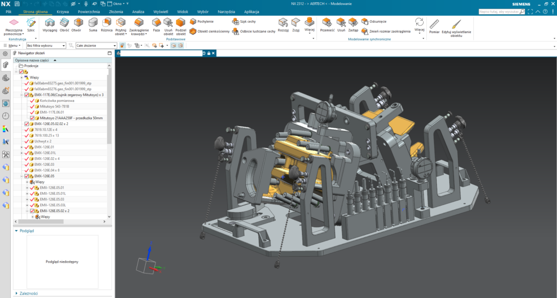The width and height of the screenshot is (557, 298).
Task: Click the command search input field
Action: 499,12
